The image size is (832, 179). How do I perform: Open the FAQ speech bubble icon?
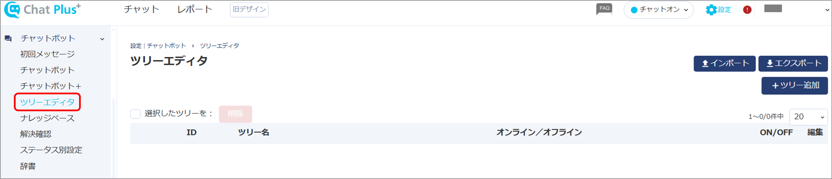[x=604, y=9]
